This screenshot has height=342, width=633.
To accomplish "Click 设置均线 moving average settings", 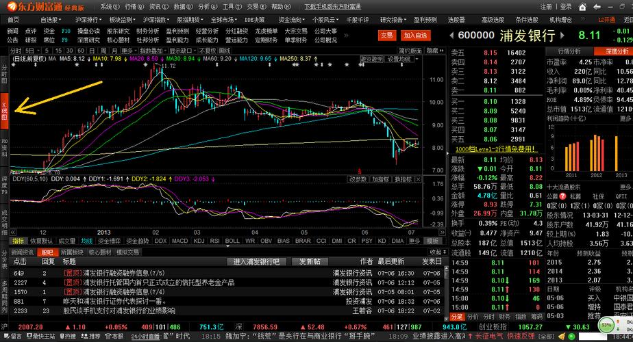I will 399,59.
